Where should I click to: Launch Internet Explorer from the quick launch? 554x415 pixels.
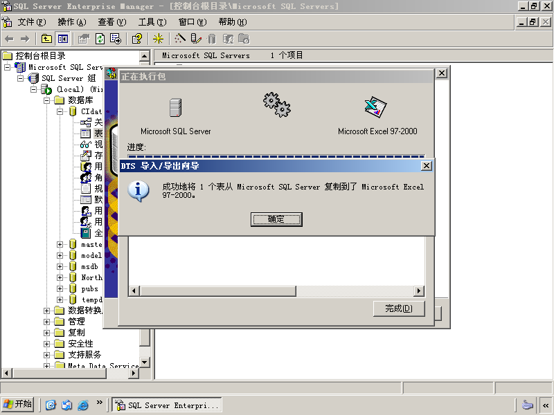[83, 405]
